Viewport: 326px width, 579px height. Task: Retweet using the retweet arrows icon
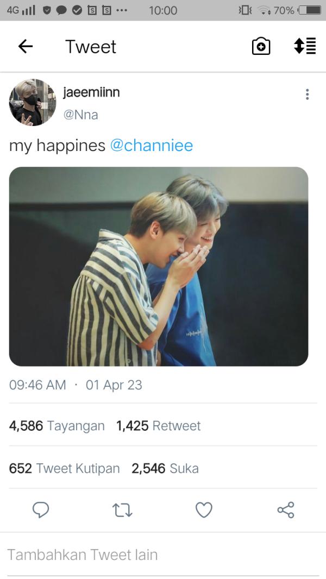tap(122, 510)
